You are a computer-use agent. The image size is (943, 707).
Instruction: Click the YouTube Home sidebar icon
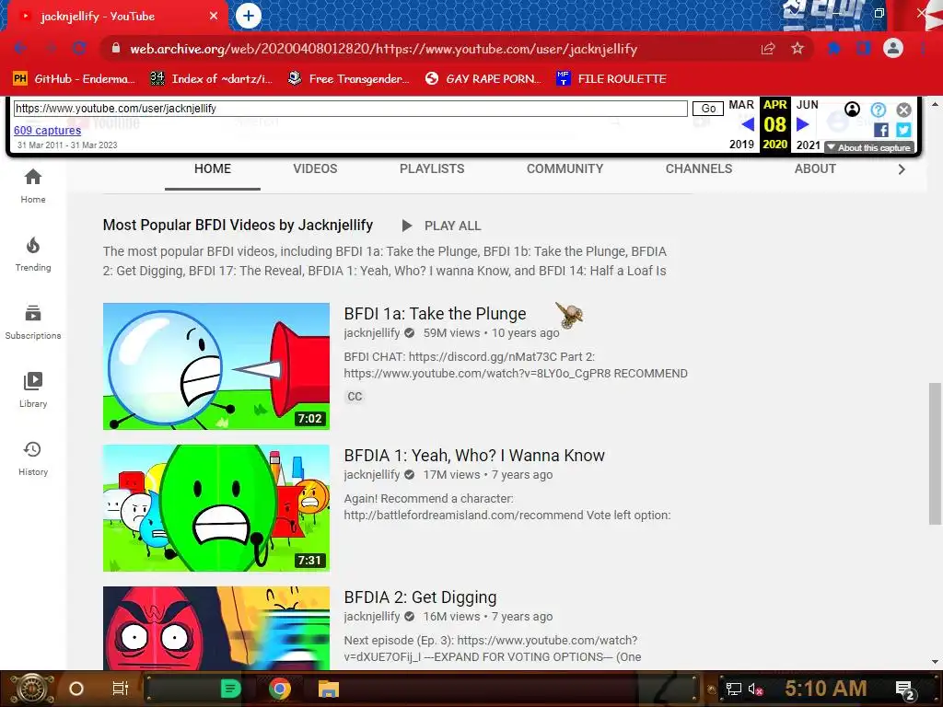33,178
